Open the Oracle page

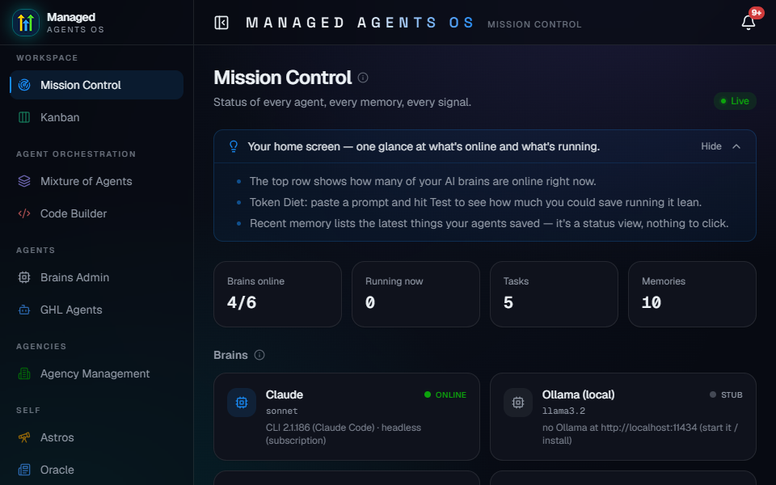tap(96, 470)
